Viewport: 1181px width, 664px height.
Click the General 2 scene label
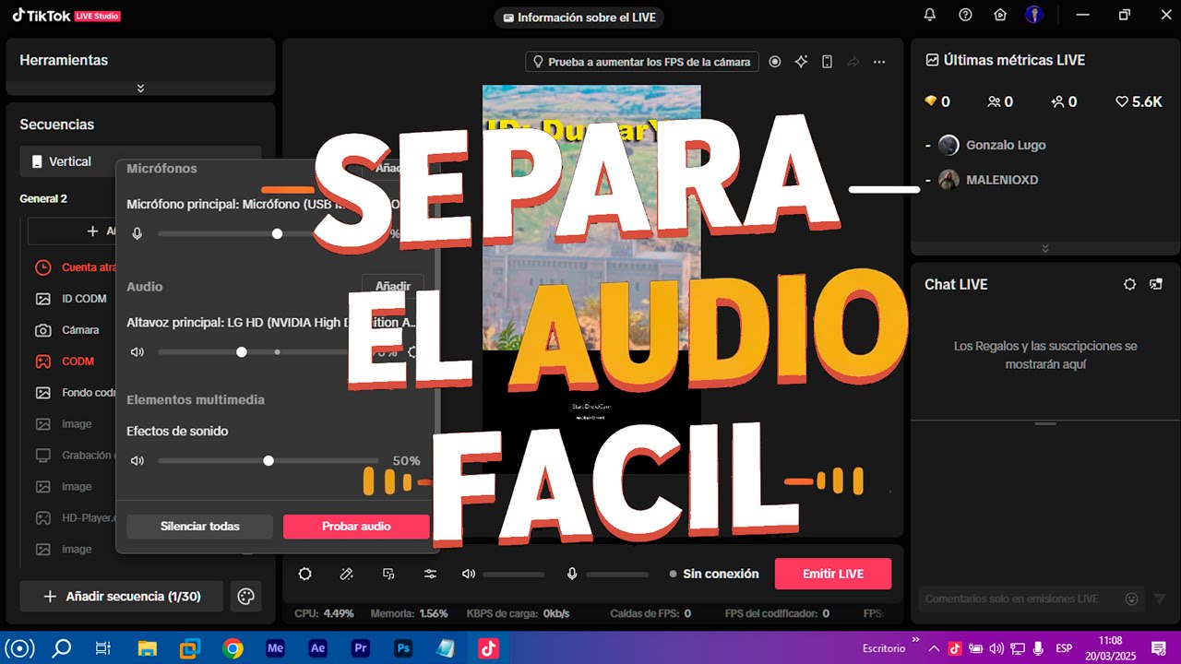[43, 198]
